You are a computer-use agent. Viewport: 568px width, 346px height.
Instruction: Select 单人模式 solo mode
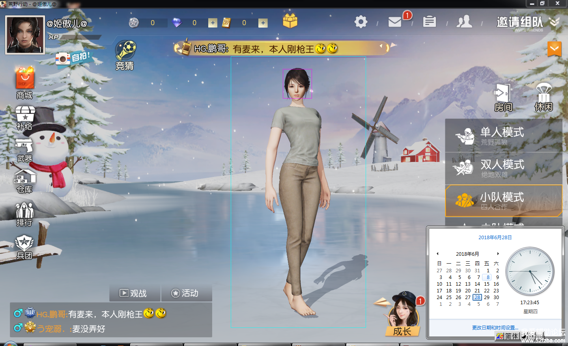pos(504,136)
